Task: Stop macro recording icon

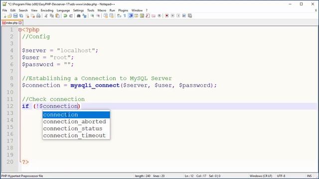Action: (x=172, y=16)
